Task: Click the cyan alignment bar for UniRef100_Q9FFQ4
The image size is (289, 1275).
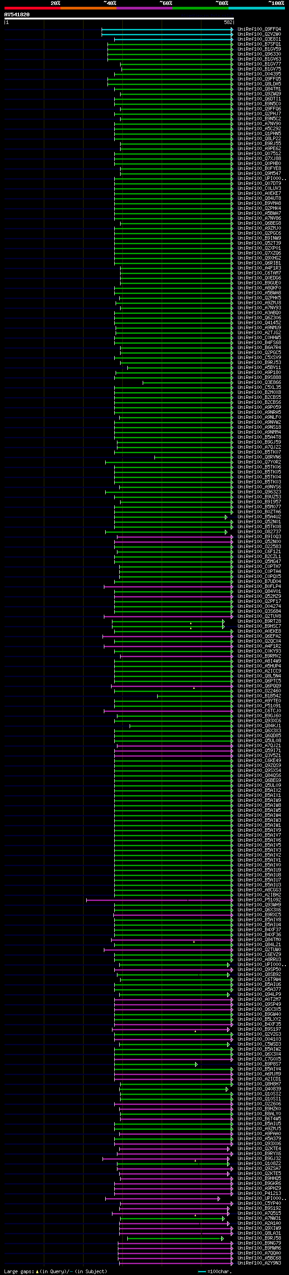Action: [168, 29]
